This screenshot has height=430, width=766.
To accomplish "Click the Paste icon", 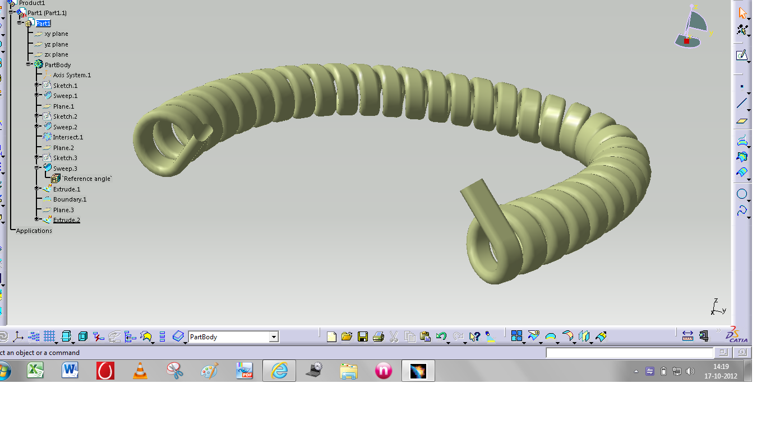I will pyautogui.click(x=426, y=336).
